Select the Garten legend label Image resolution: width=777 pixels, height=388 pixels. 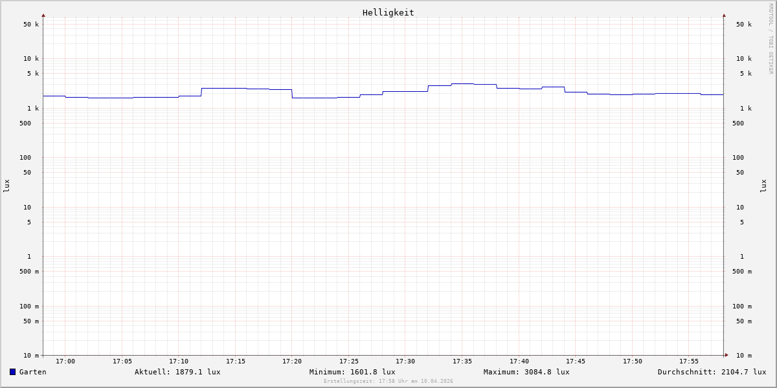click(32, 372)
